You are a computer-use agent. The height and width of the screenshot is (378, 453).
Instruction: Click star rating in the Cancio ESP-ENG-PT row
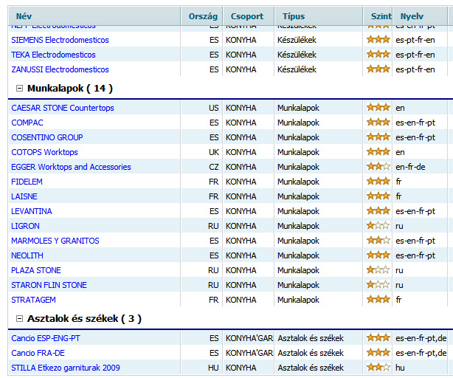coord(378,337)
